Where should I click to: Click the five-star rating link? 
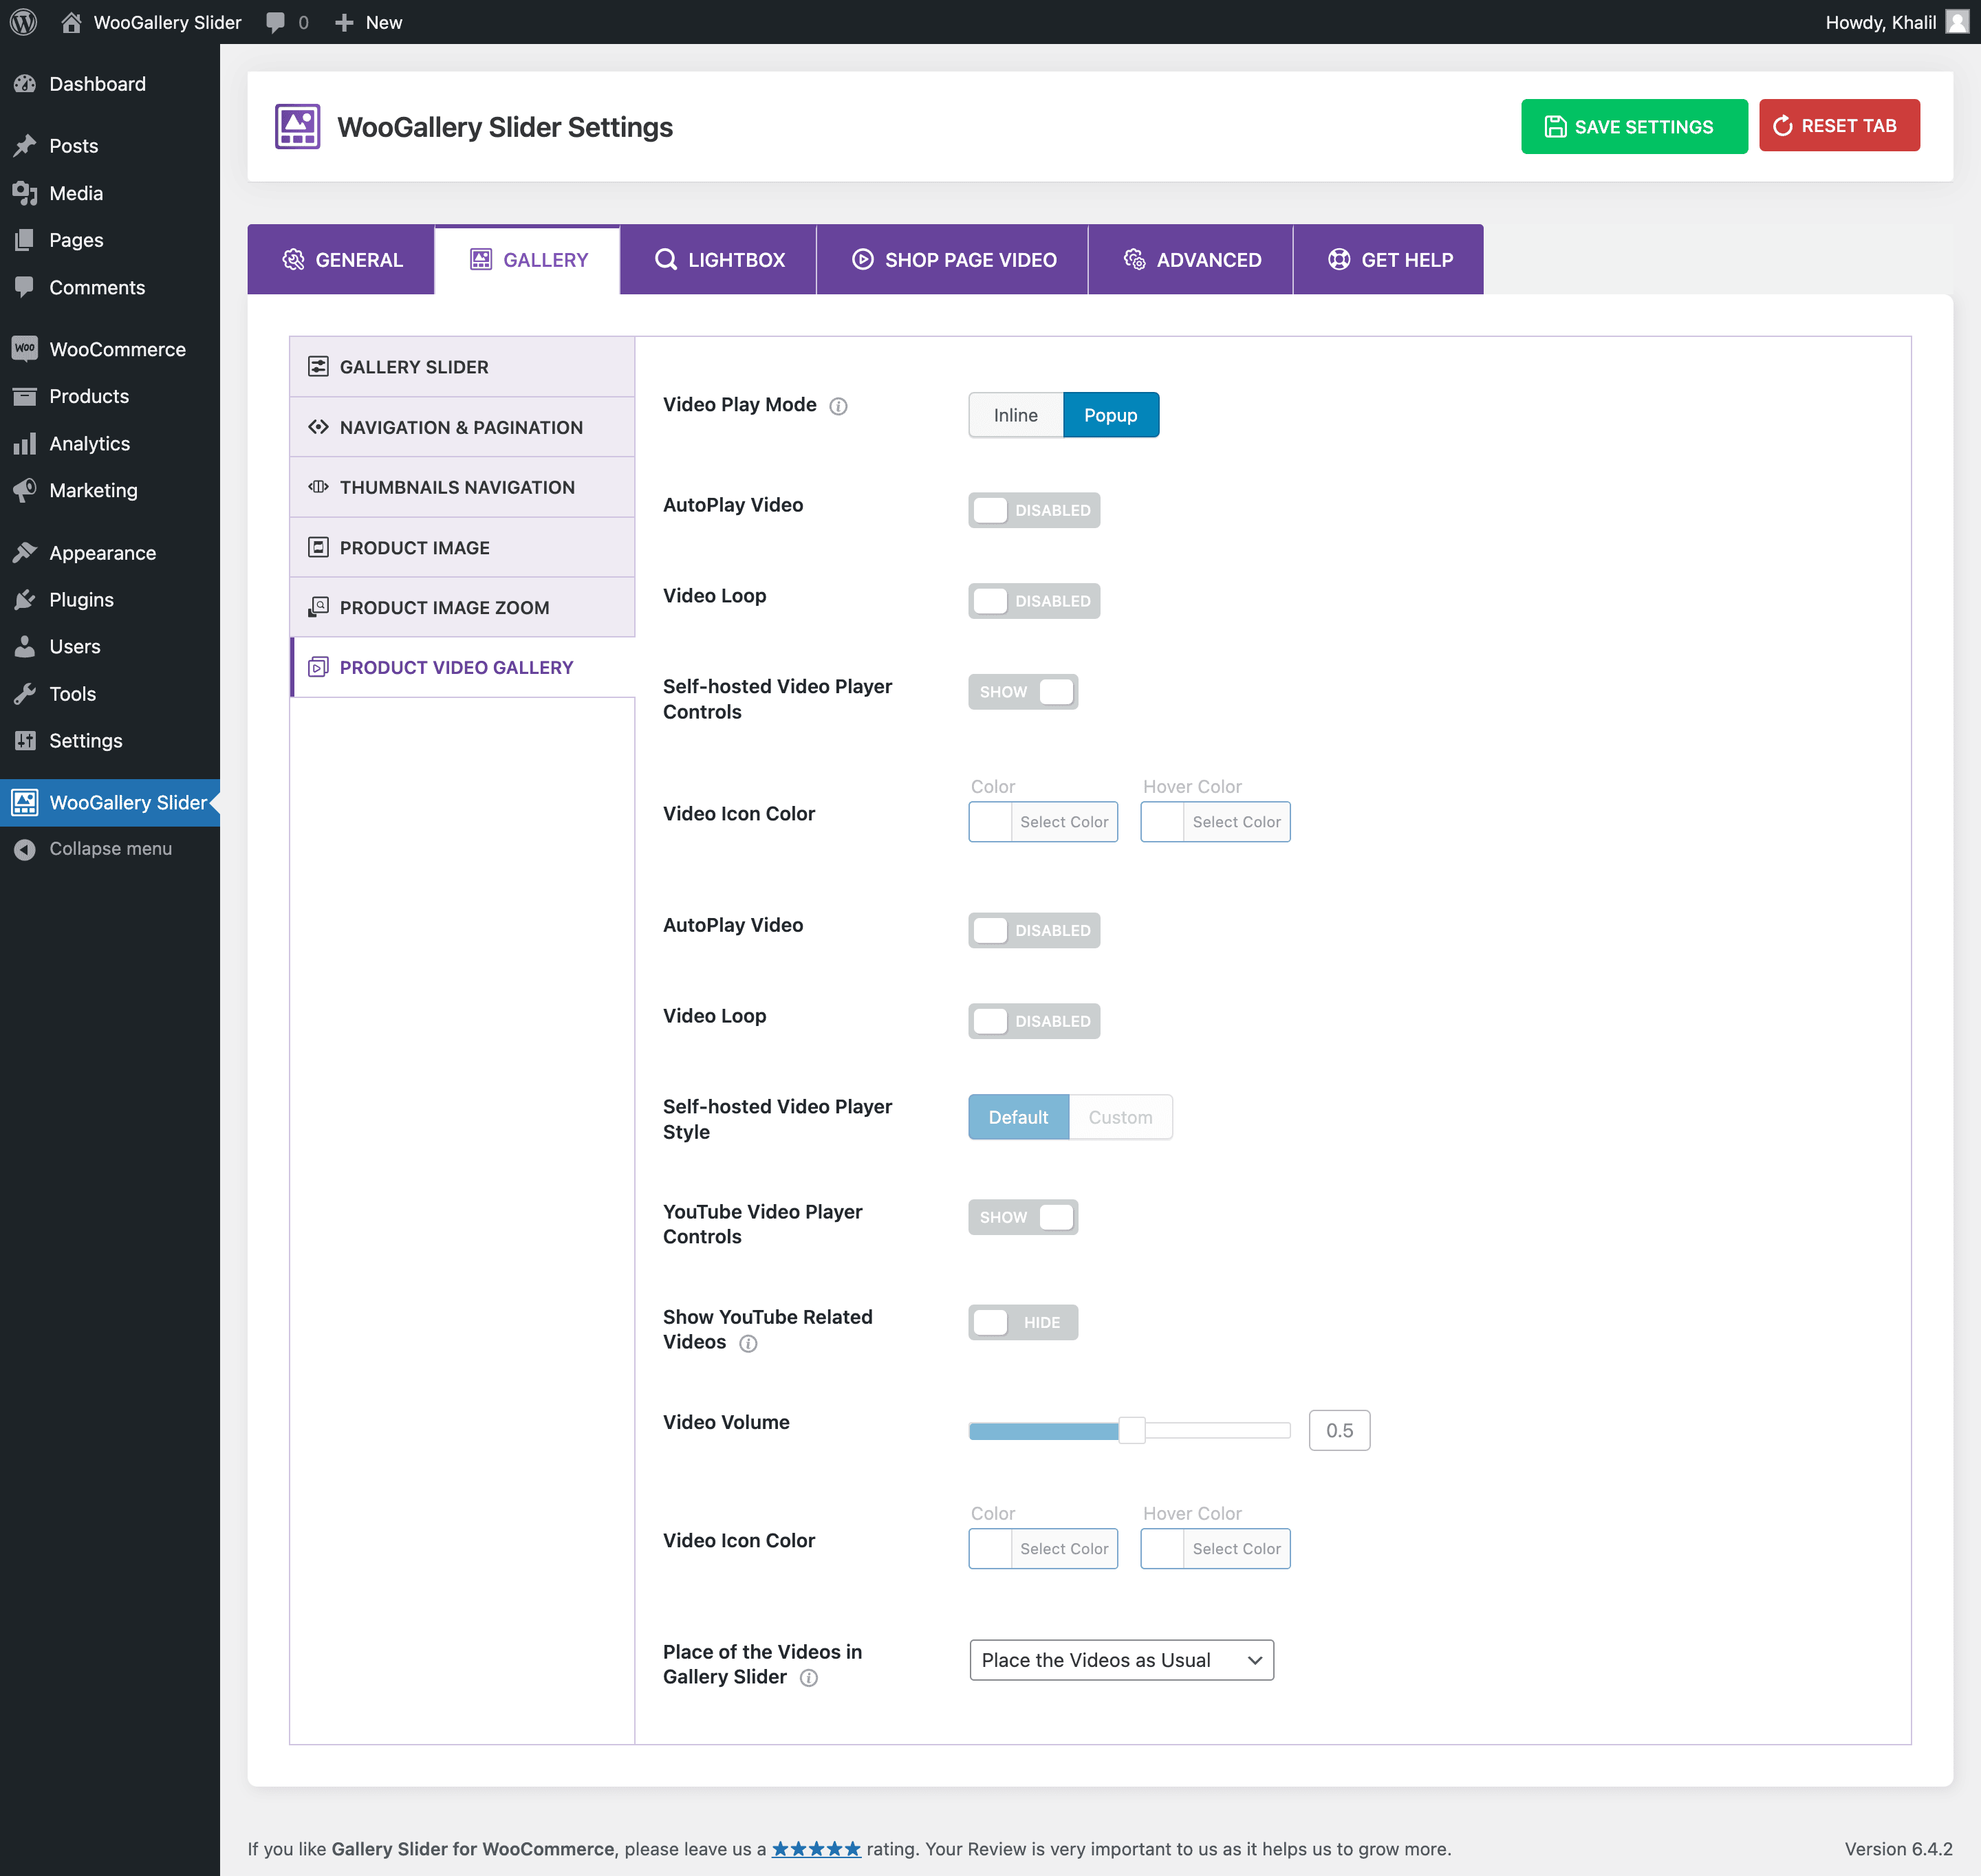pos(816,1849)
